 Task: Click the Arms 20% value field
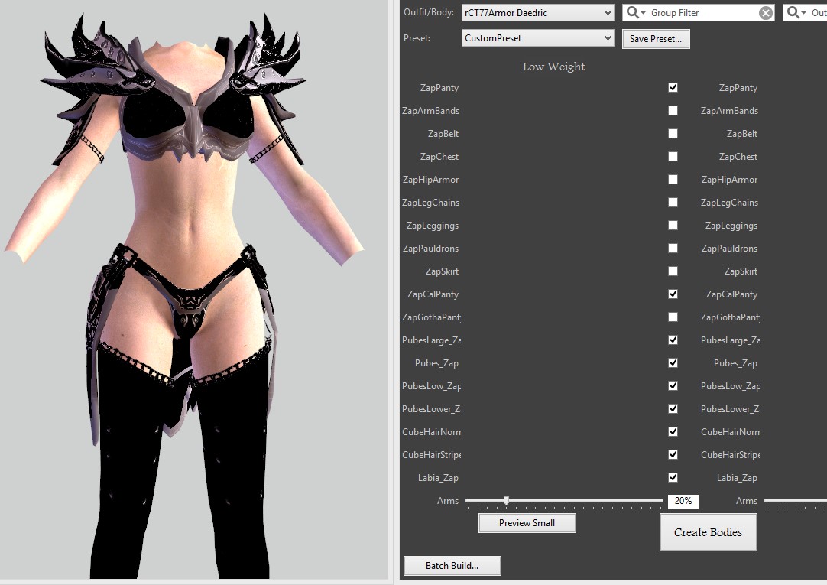click(683, 501)
